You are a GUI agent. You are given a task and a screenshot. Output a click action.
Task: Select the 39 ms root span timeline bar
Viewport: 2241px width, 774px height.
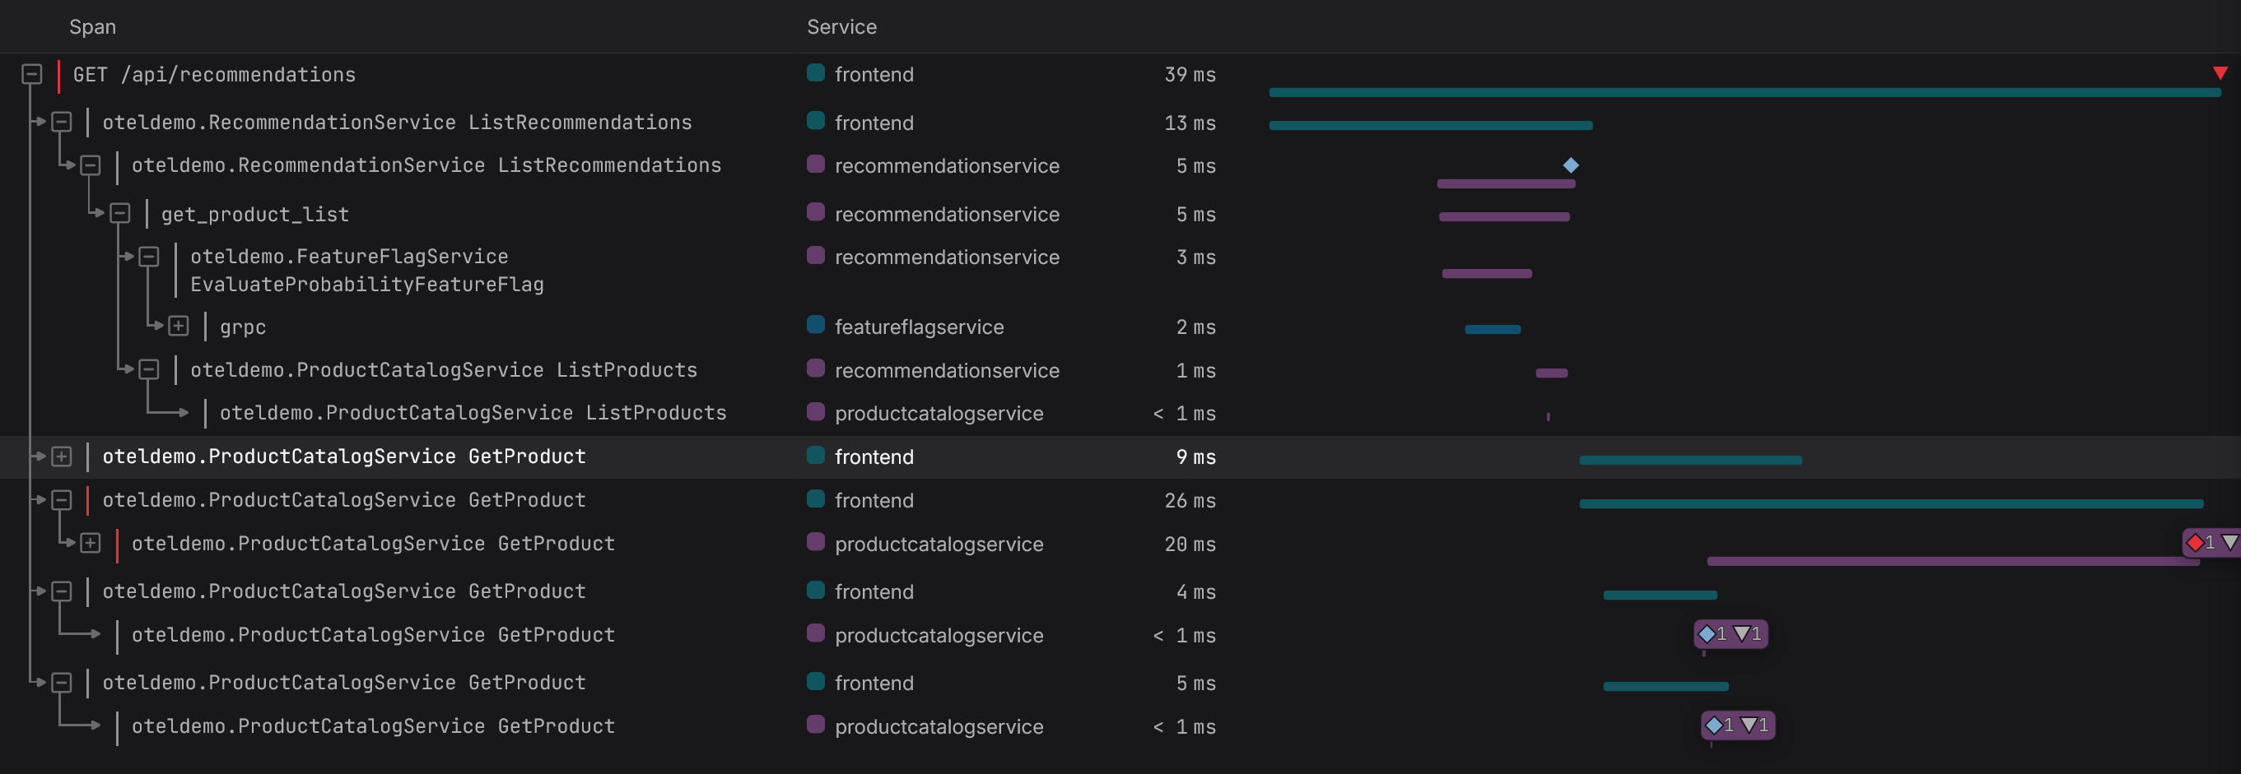point(1745,92)
